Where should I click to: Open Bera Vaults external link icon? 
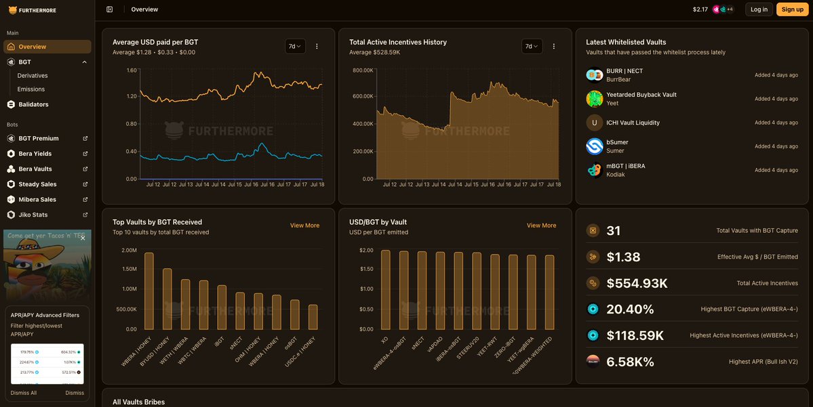(x=85, y=169)
